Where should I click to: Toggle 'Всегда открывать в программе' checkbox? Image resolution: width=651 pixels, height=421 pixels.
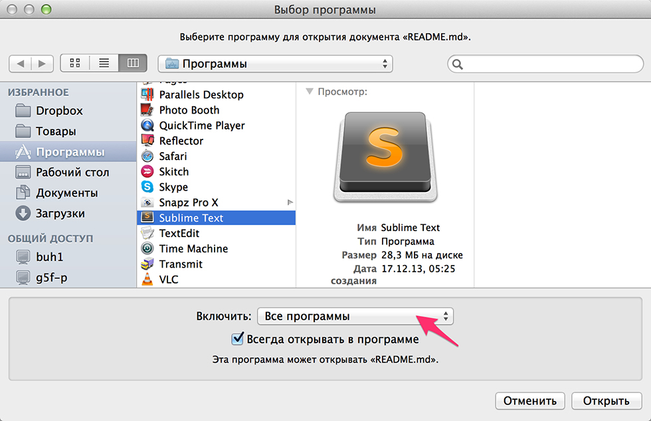click(238, 339)
